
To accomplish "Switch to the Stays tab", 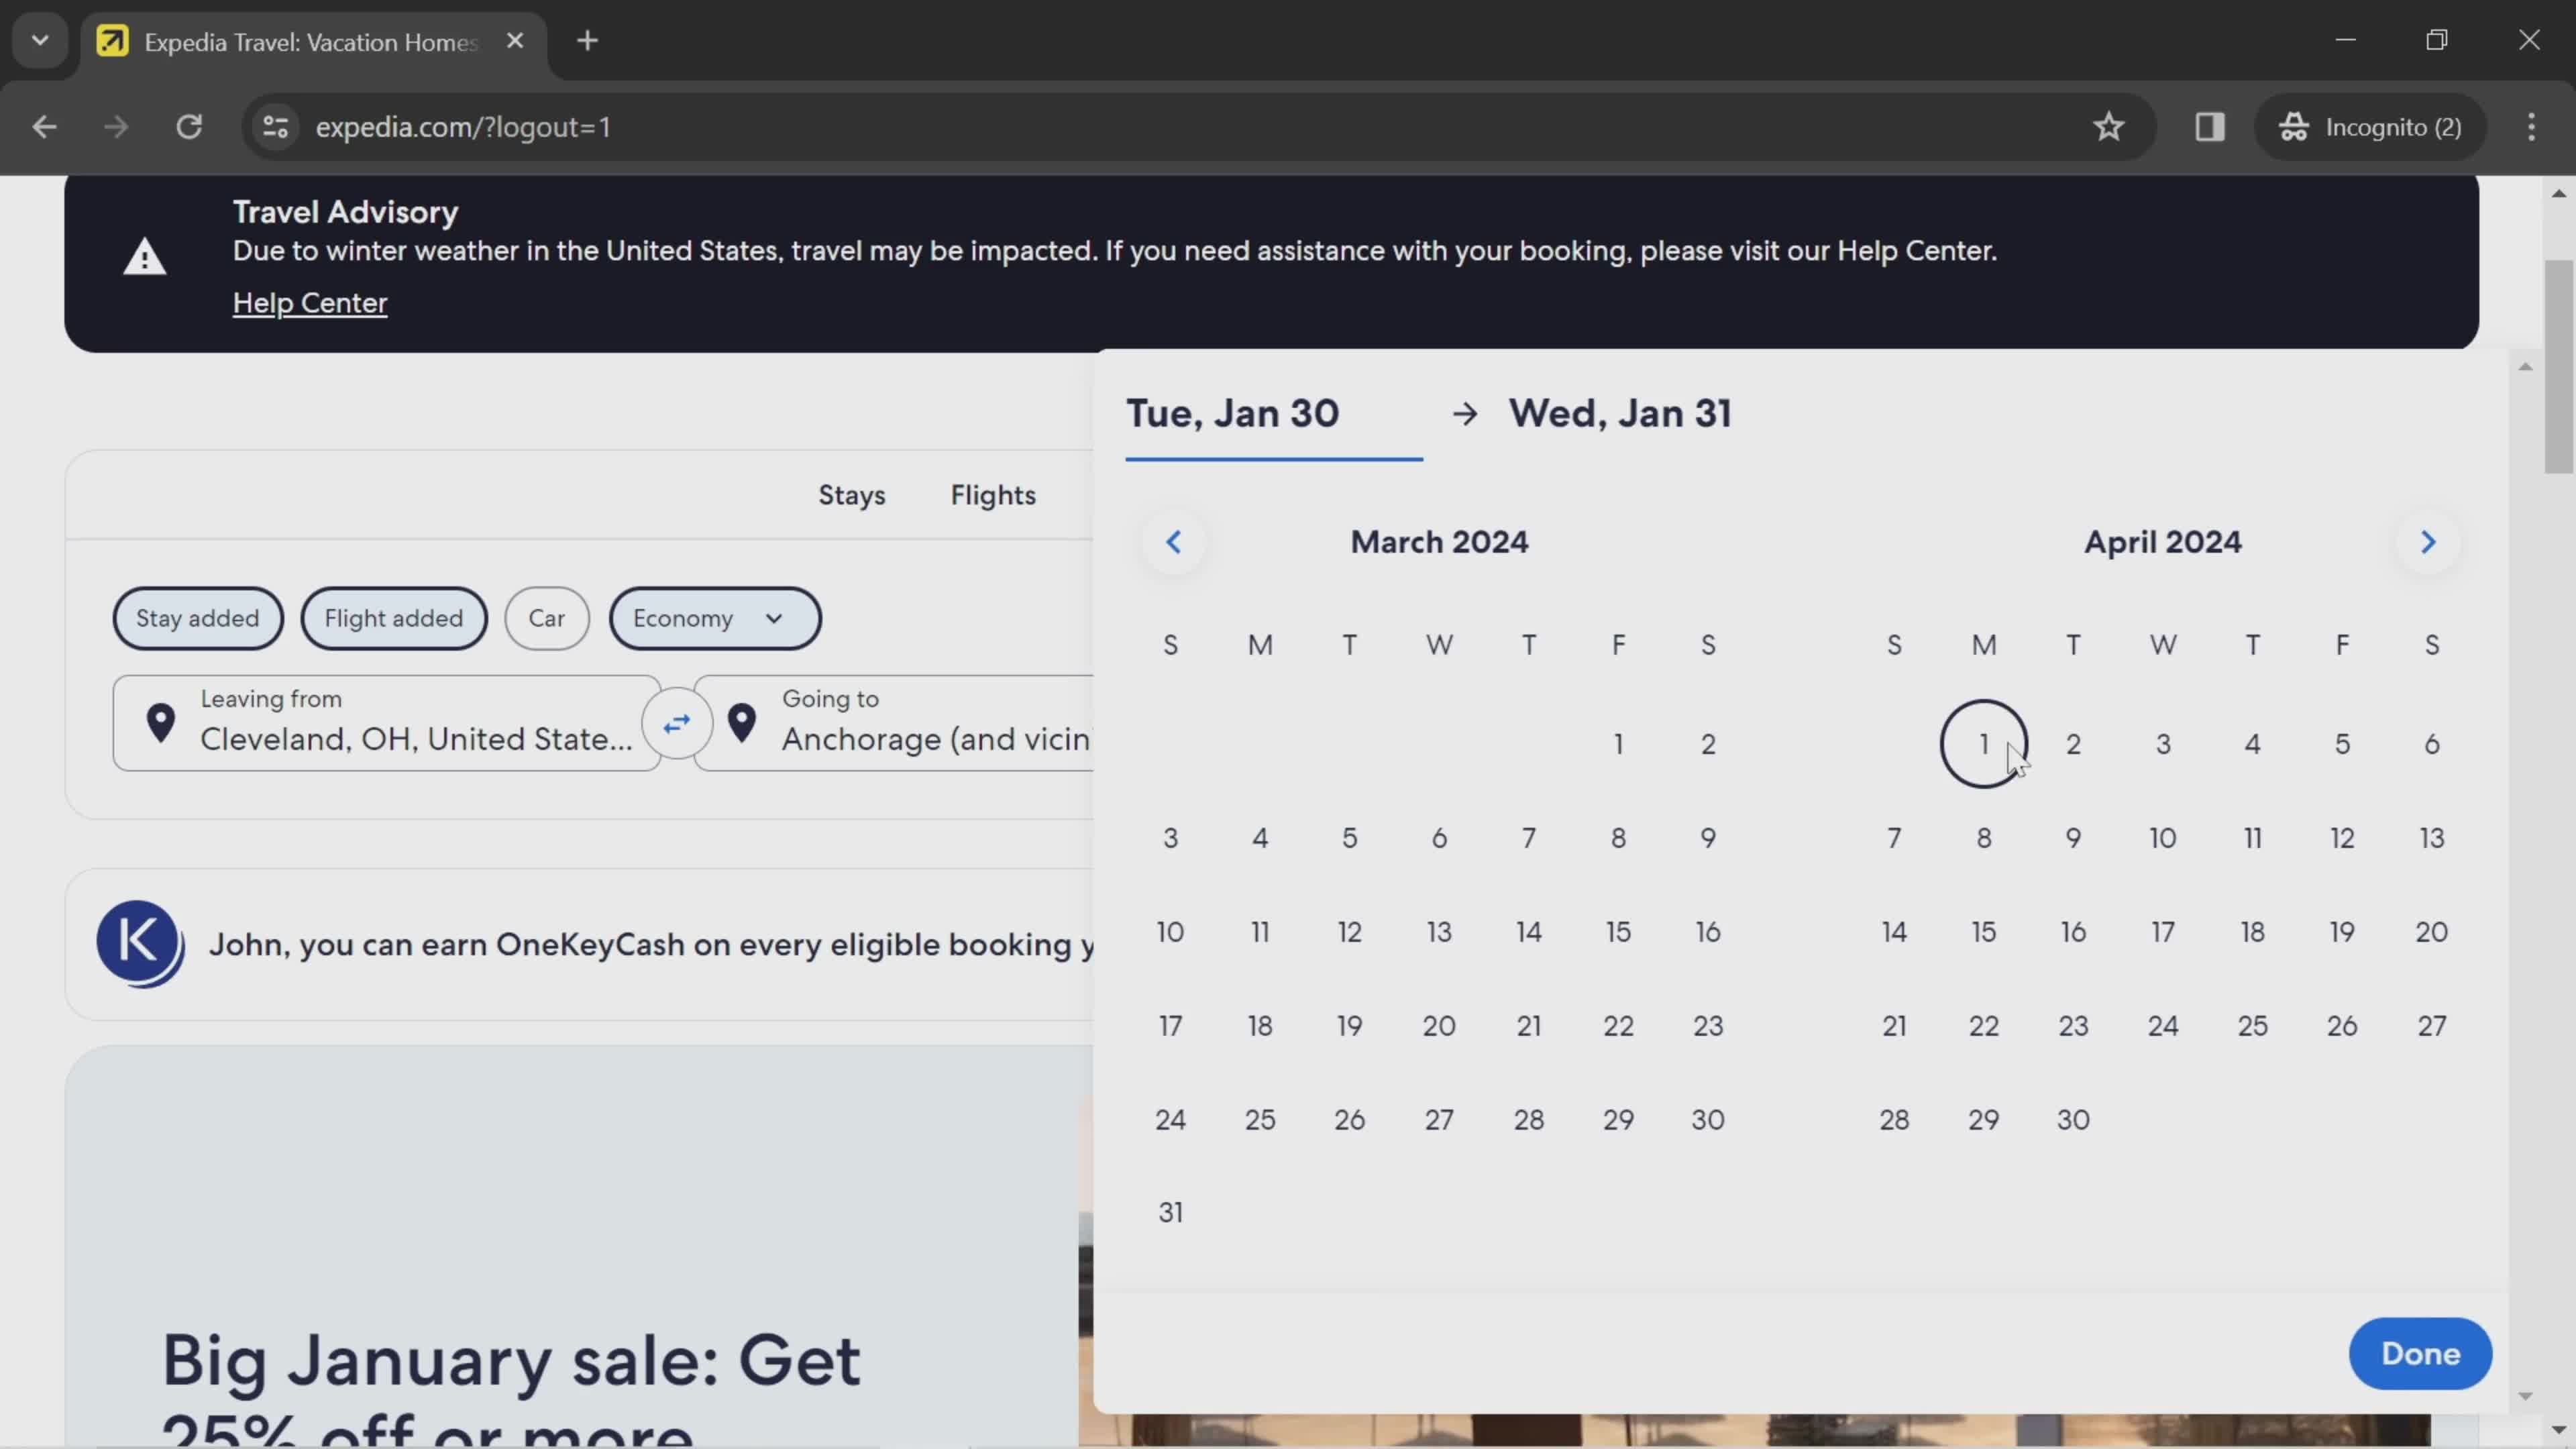I will (x=852, y=495).
